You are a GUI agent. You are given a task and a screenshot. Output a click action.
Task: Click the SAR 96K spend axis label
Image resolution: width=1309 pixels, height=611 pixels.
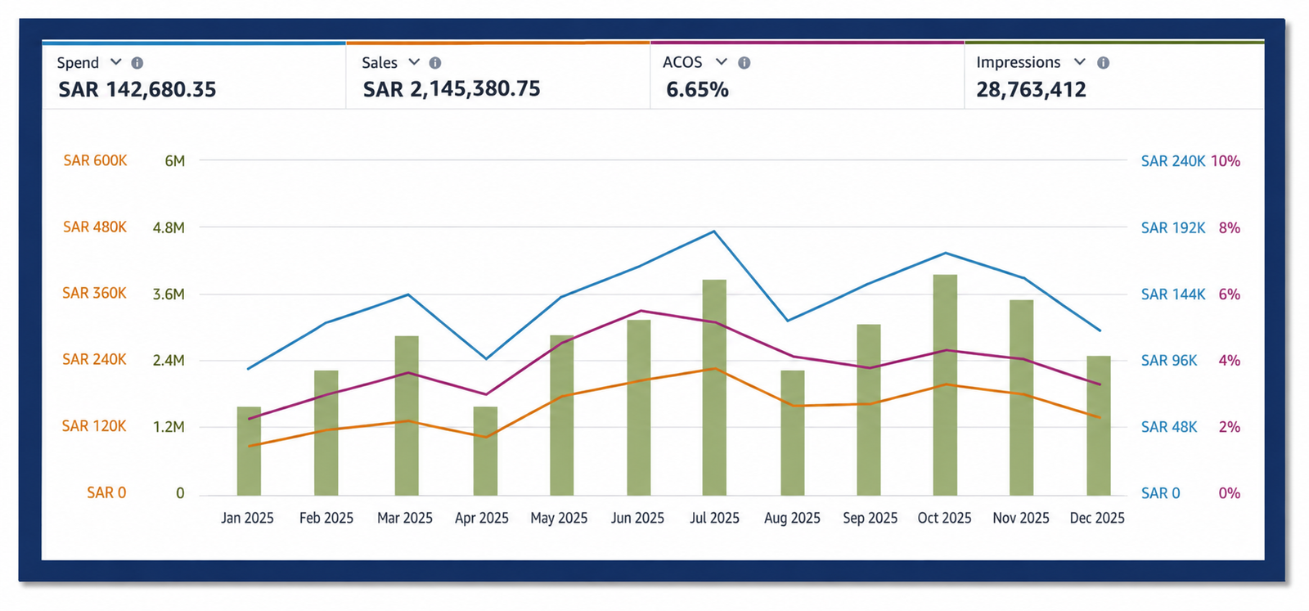pos(1169,360)
